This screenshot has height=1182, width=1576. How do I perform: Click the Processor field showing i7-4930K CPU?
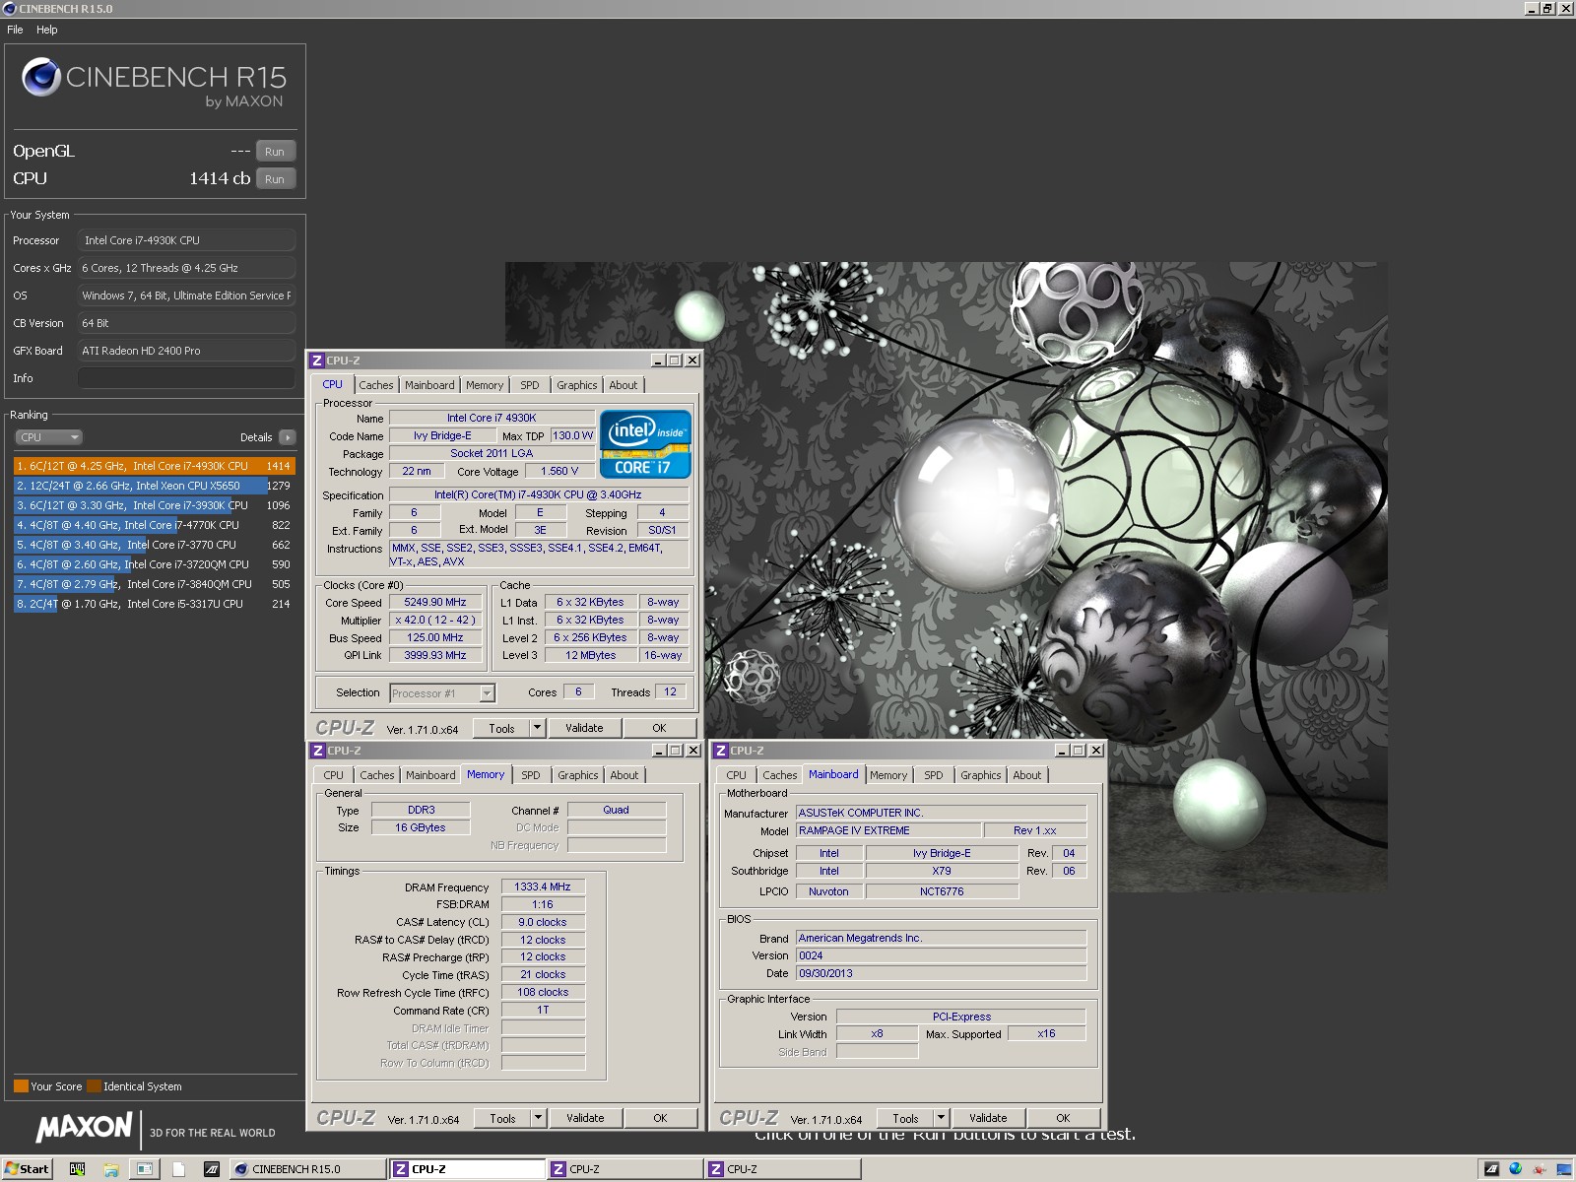click(x=186, y=240)
